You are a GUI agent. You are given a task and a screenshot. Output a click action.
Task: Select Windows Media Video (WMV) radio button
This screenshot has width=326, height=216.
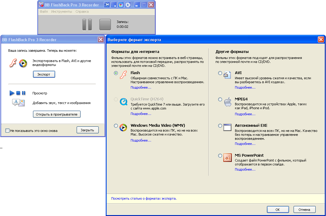[116, 126]
